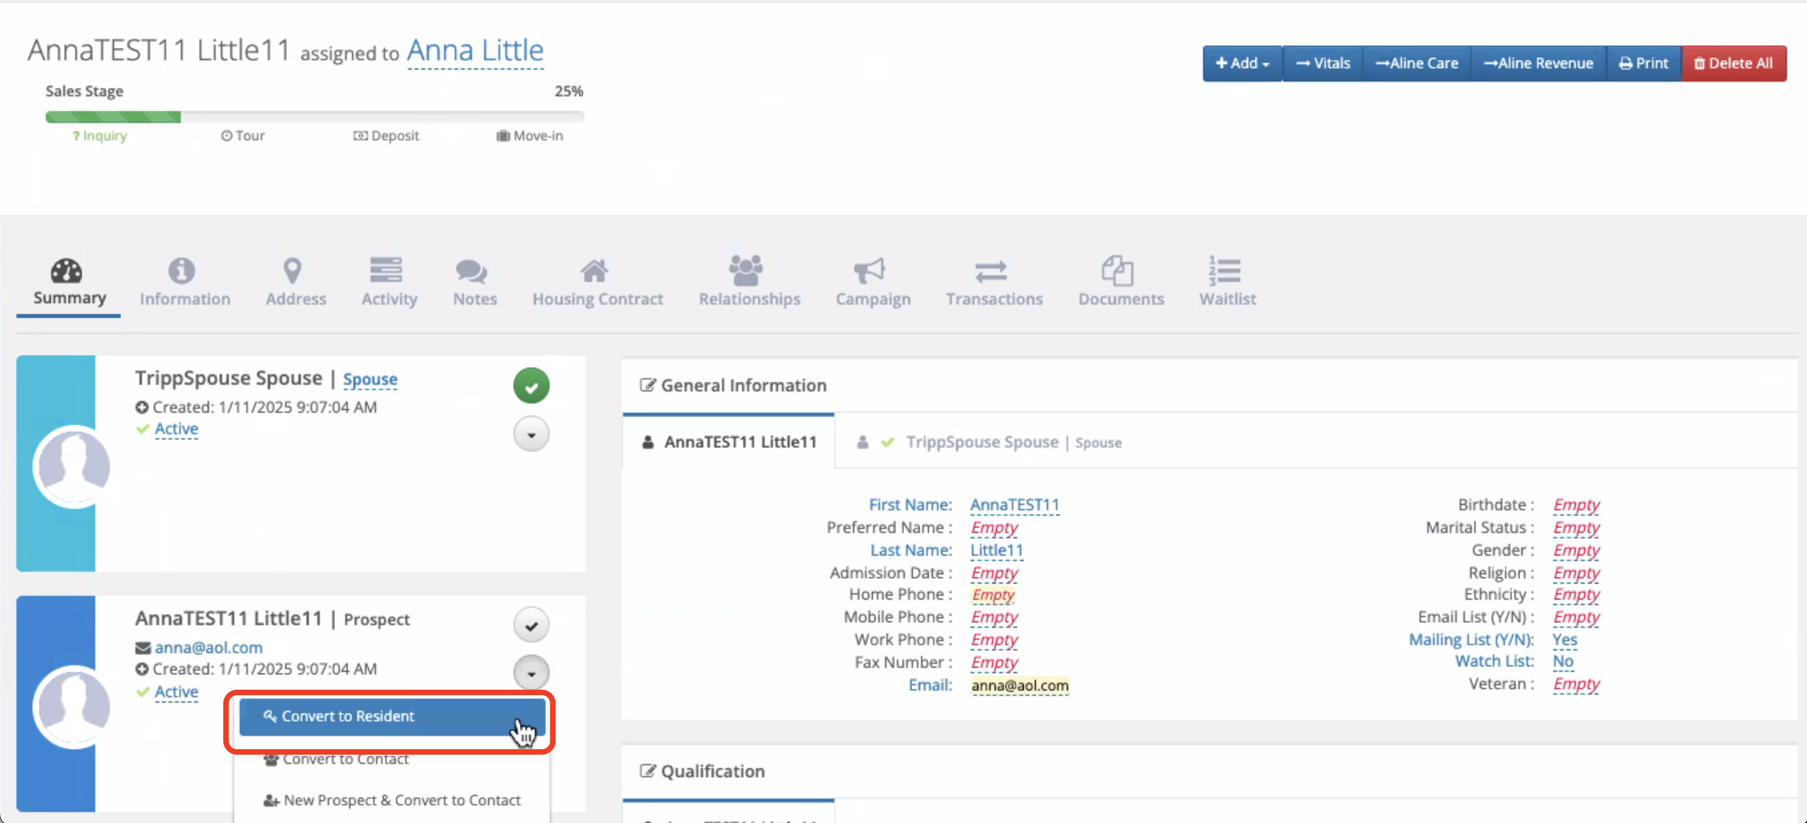Screen dimensions: 1807x823
Task: Open the Waitlist numbered list icon
Action: click(x=1224, y=270)
